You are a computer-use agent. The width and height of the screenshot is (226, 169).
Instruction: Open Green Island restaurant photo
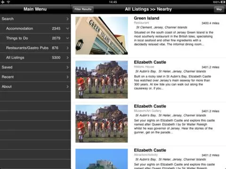click(102, 36)
